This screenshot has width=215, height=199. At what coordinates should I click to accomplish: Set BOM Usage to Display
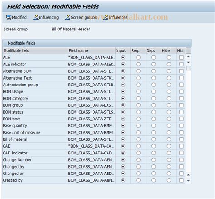click(x=154, y=91)
